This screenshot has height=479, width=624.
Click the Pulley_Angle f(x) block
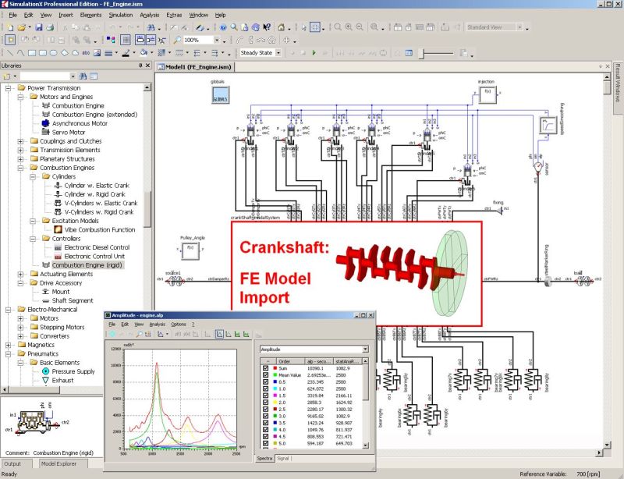click(x=190, y=250)
